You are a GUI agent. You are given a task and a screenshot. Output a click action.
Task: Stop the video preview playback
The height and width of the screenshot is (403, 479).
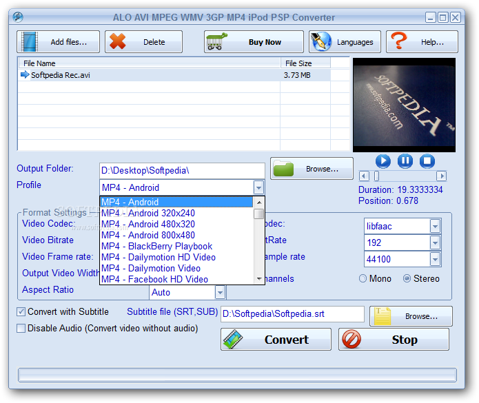tap(427, 161)
